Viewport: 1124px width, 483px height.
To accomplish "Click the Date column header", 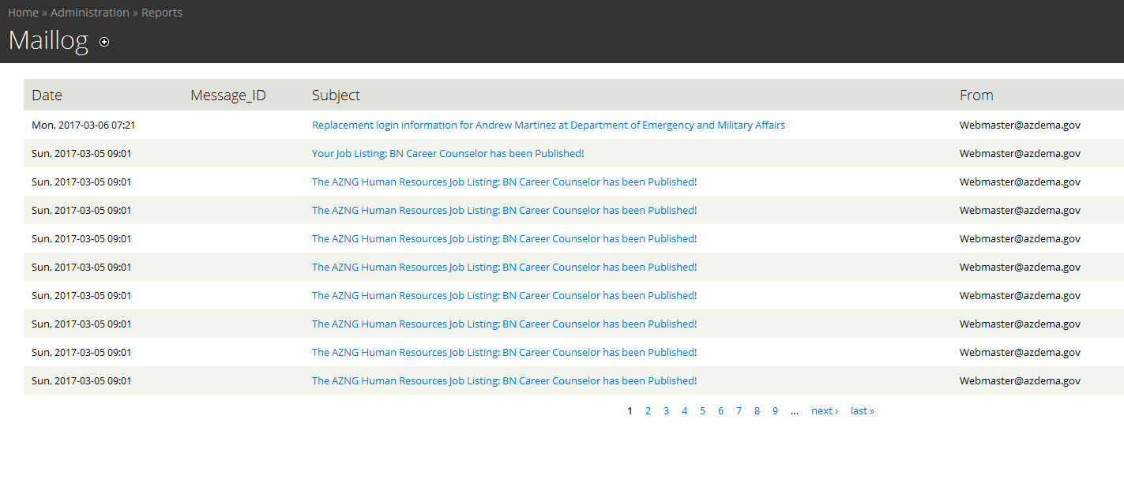I will click(x=47, y=95).
